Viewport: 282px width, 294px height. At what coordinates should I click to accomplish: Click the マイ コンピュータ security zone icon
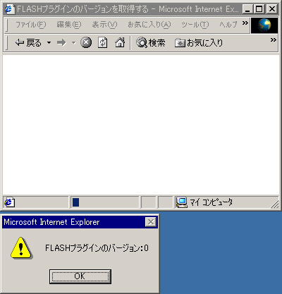(181, 202)
